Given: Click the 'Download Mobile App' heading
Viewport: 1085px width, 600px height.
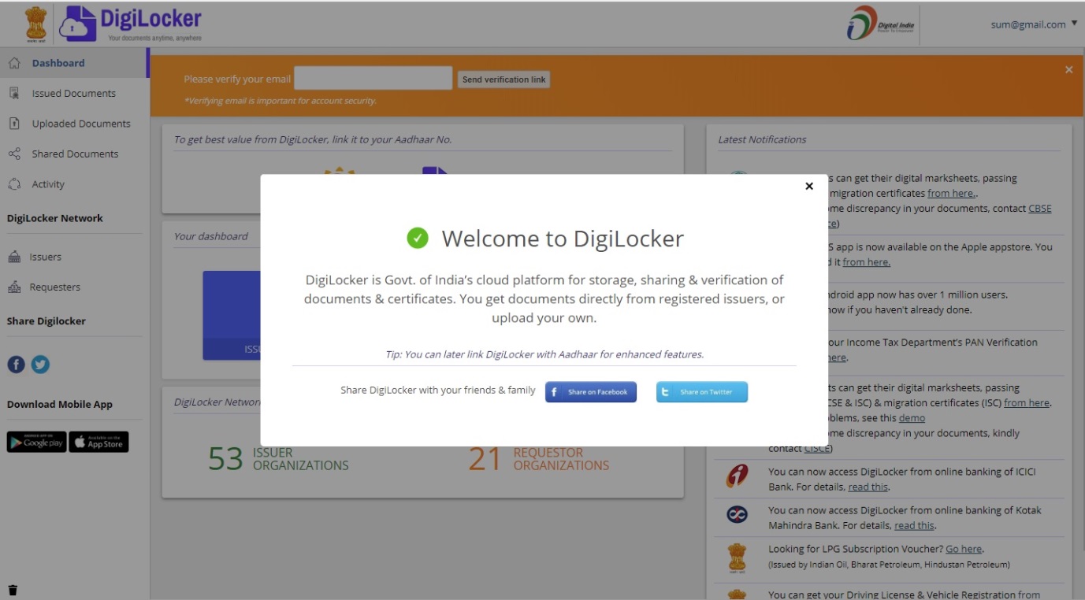Looking at the screenshot, I should click(x=60, y=405).
